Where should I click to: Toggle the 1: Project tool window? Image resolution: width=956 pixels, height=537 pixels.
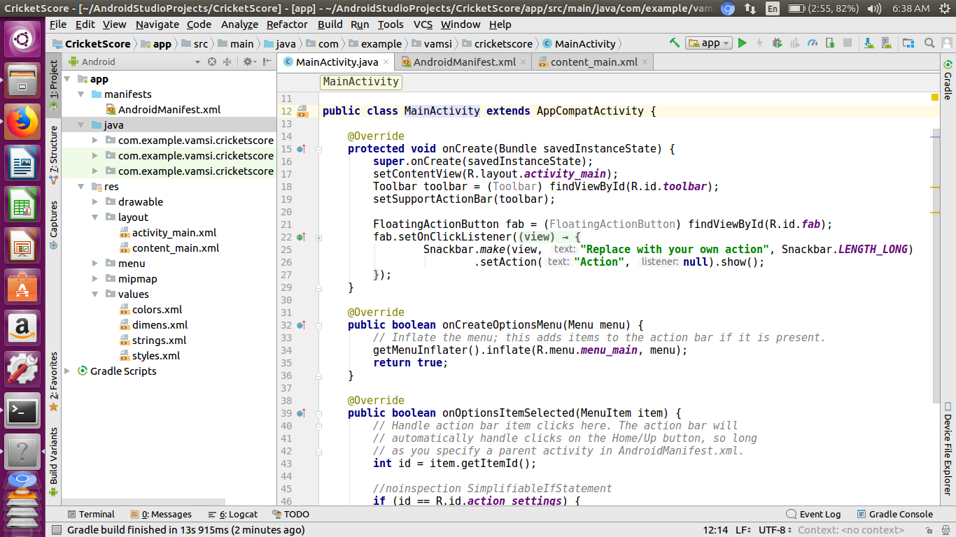click(54, 85)
